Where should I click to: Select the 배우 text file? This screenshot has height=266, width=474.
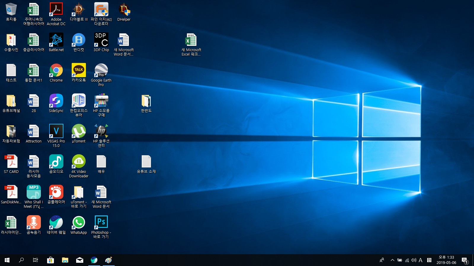(x=101, y=164)
